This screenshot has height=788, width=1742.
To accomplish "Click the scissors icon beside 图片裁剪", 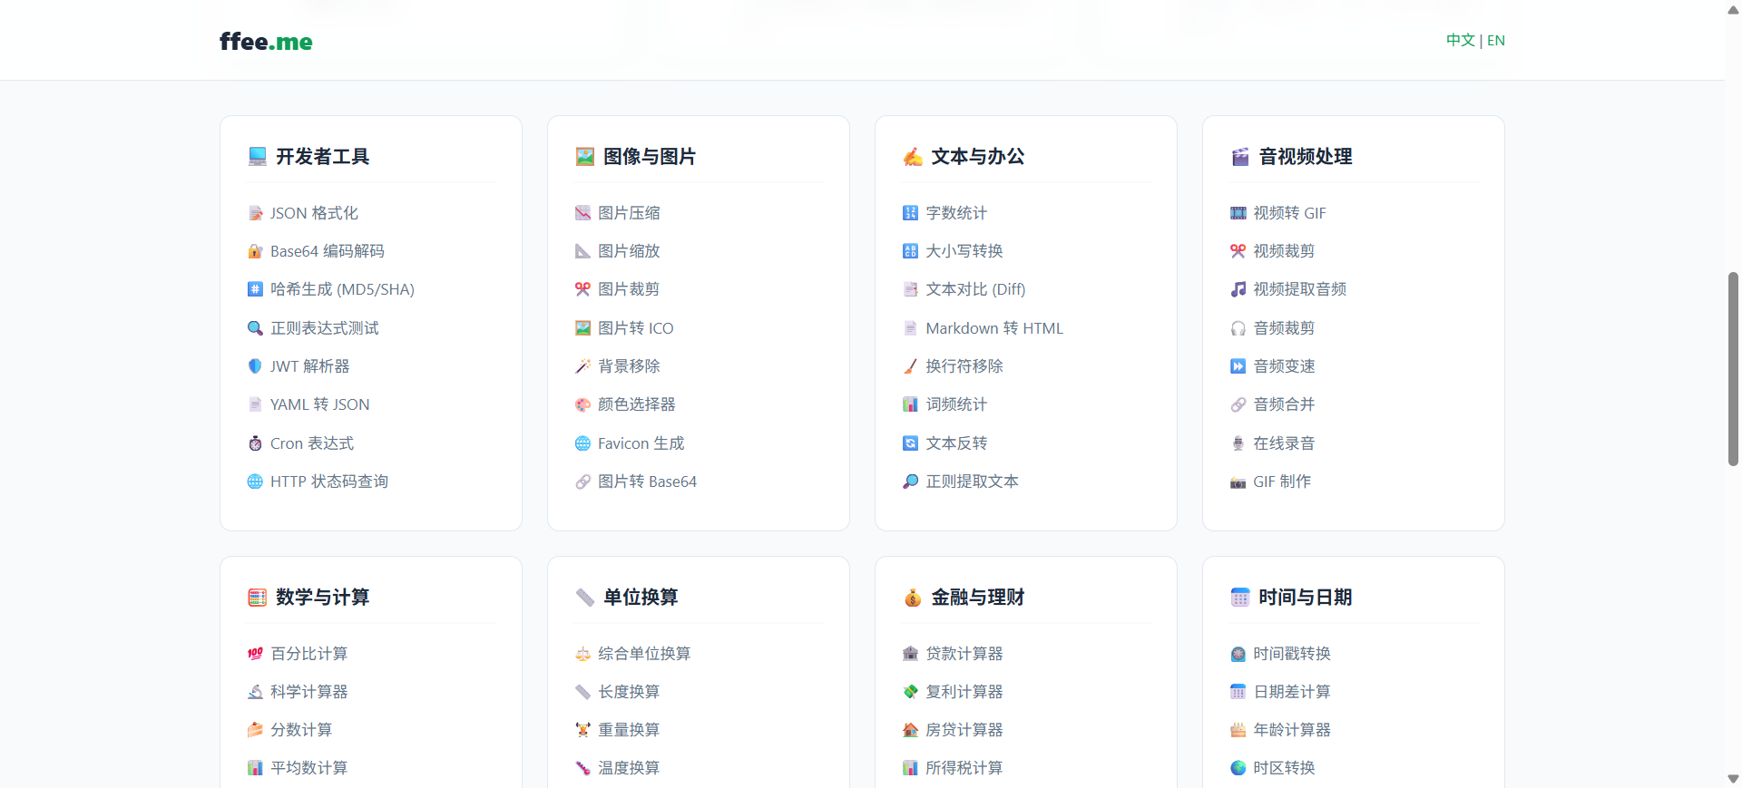I will [583, 289].
